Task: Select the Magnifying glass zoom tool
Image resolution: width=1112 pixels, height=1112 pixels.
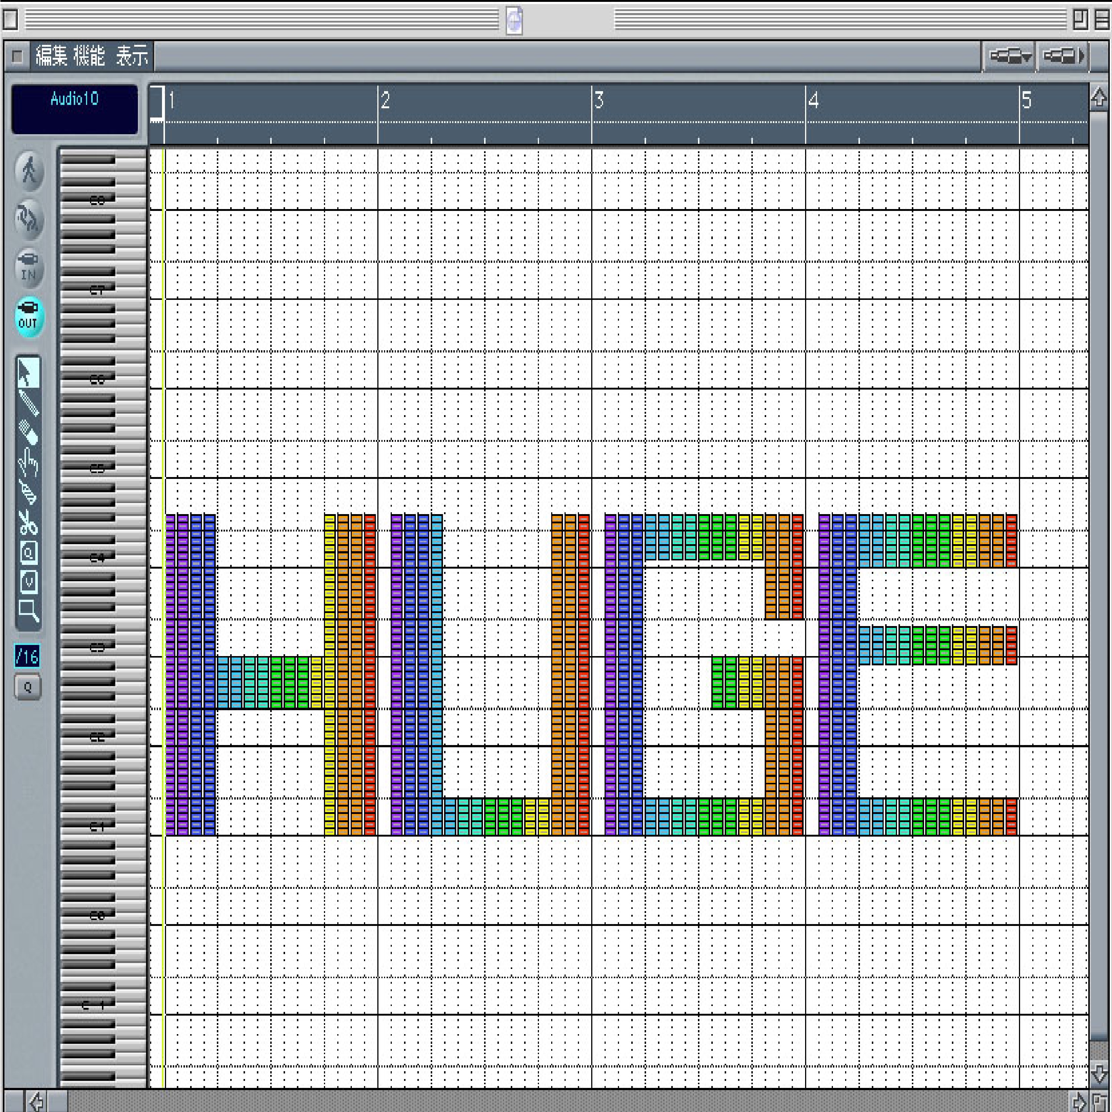Action: click(28, 610)
